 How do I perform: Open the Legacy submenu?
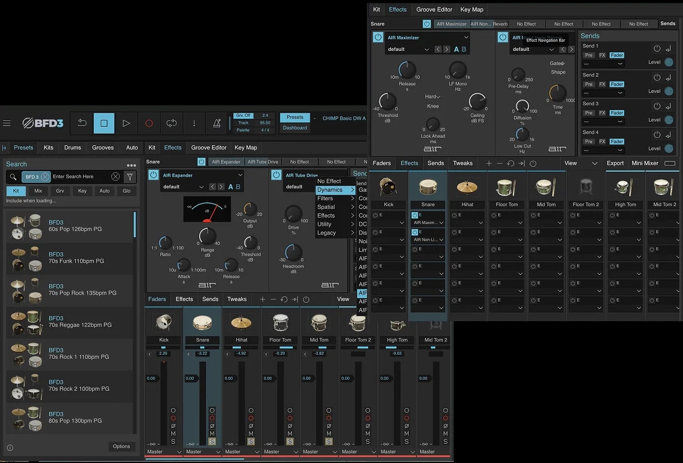335,233
